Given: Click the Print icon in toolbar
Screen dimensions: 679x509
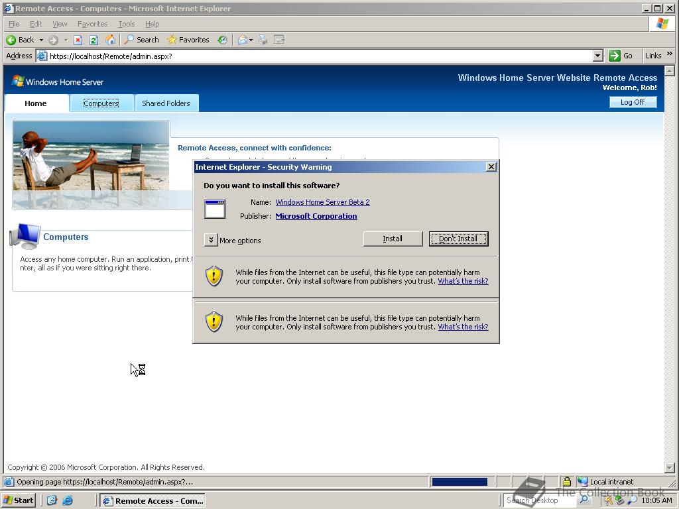Looking at the screenshot, I should [263, 40].
